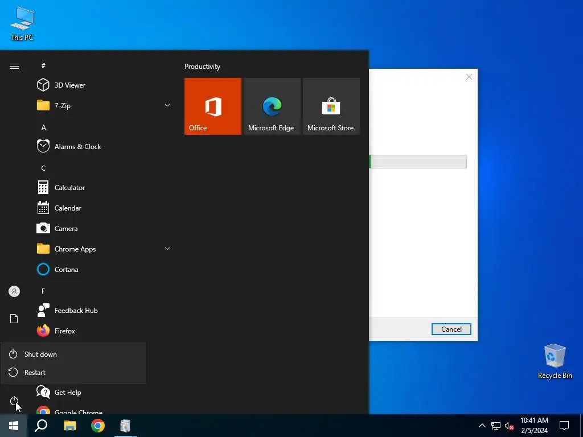Click the Windows Start button
The height and width of the screenshot is (437, 583).
(x=14, y=426)
